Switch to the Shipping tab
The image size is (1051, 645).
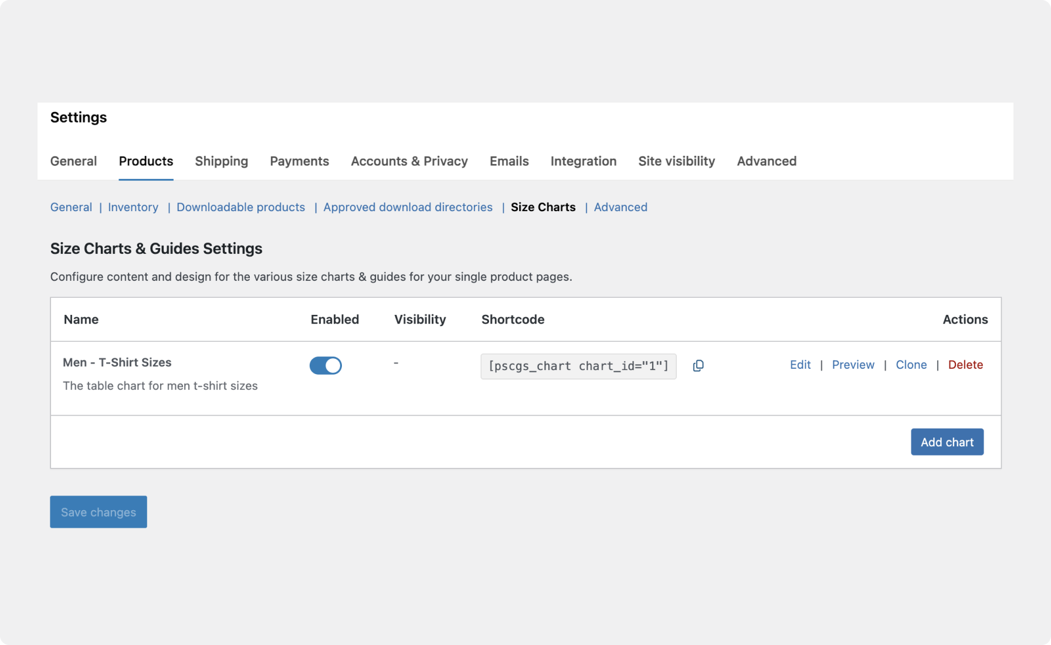click(x=221, y=161)
